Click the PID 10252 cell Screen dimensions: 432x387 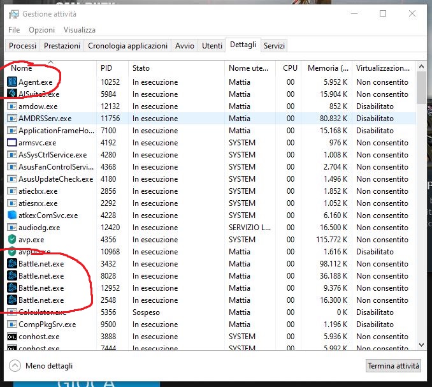110,82
